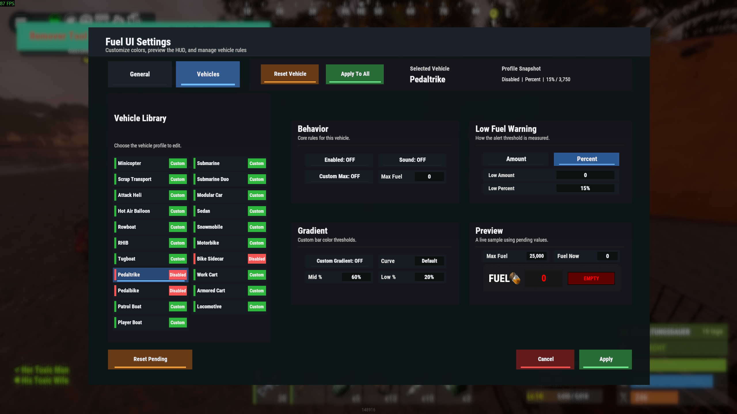Image resolution: width=737 pixels, height=414 pixels.
Task: Click the Low Percent 15% field
Action: tap(585, 188)
